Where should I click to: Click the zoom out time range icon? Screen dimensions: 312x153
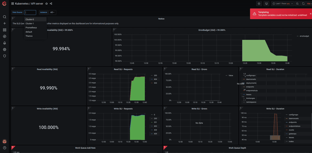(x=297, y=4)
